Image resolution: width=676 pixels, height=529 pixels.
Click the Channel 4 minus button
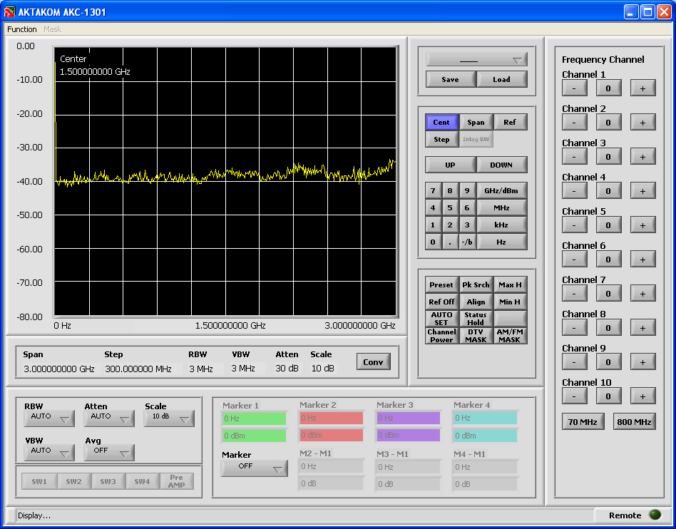(574, 190)
